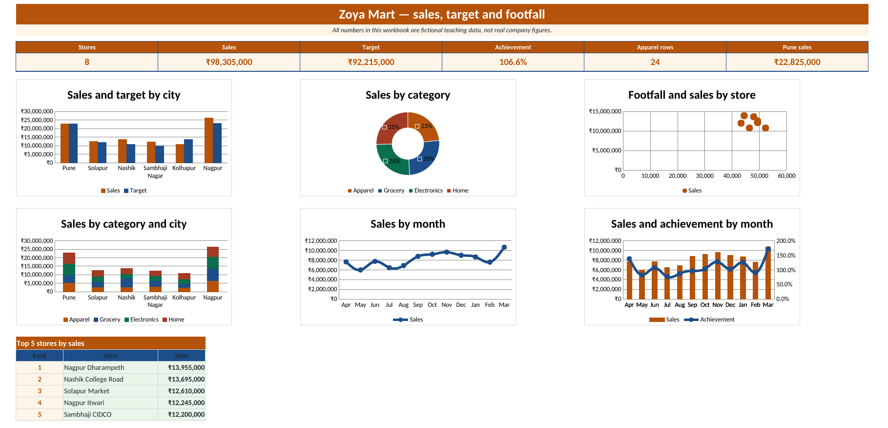Click the 'Sales and target by city' chart title
The height and width of the screenshot is (428, 888).
(124, 95)
